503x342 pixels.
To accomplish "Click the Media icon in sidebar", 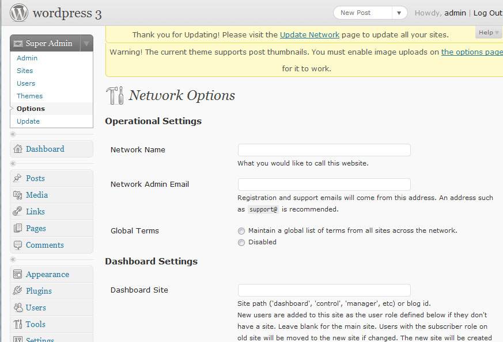I will 17,194.
